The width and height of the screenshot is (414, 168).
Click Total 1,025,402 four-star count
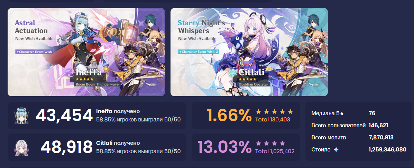[x=275, y=151]
